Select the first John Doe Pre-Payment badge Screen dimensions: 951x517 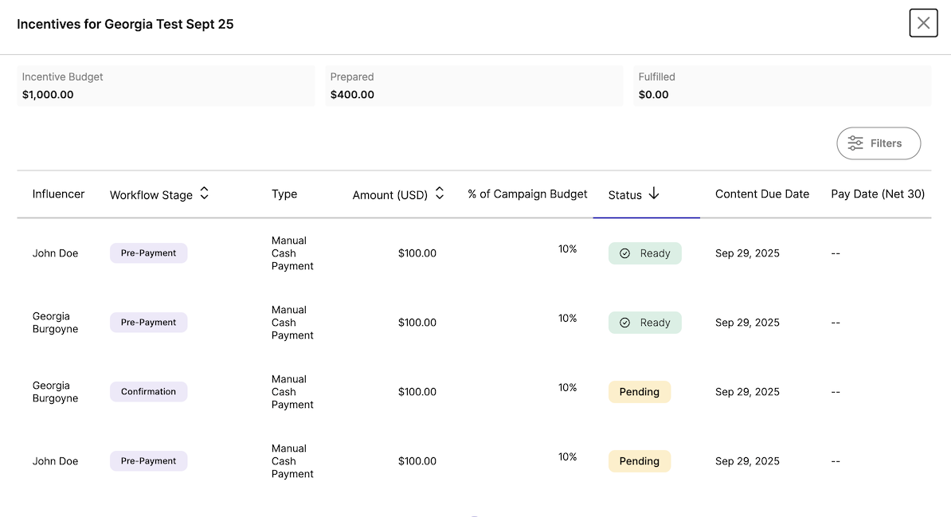[148, 253]
